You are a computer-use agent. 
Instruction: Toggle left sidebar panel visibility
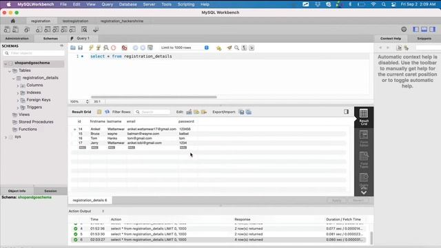point(416,29)
